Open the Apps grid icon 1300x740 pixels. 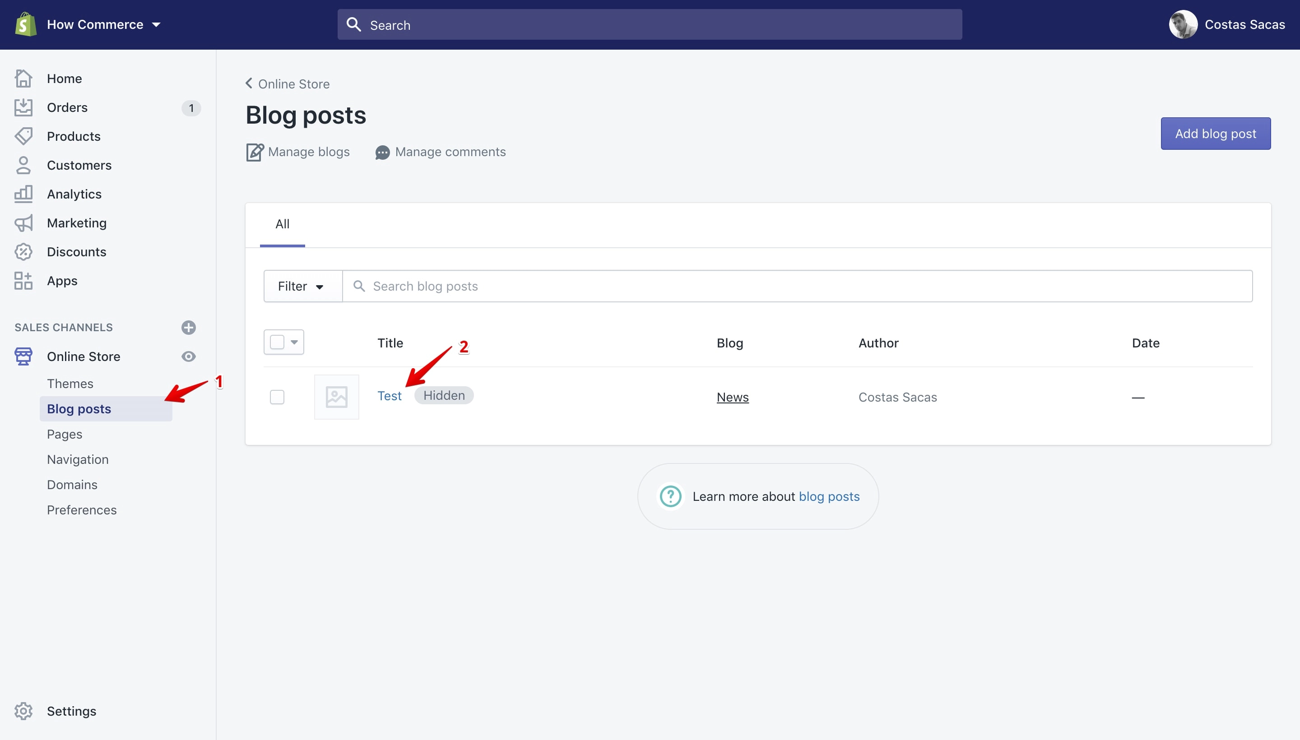pyautogui.click(x=23, y=281)
